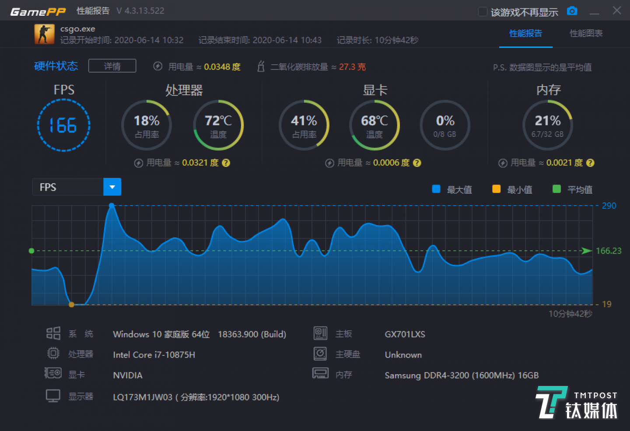The height and width of the screenshot is (431, 630).
Task: Click the 详情 button
Action: [112, 66]
